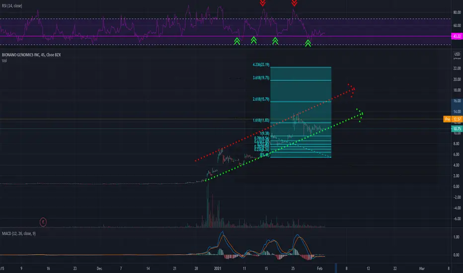Screen dimensions: 463x273
Task: Select the 1.618(11.83) Fibonacci level label
Action: 261,121
